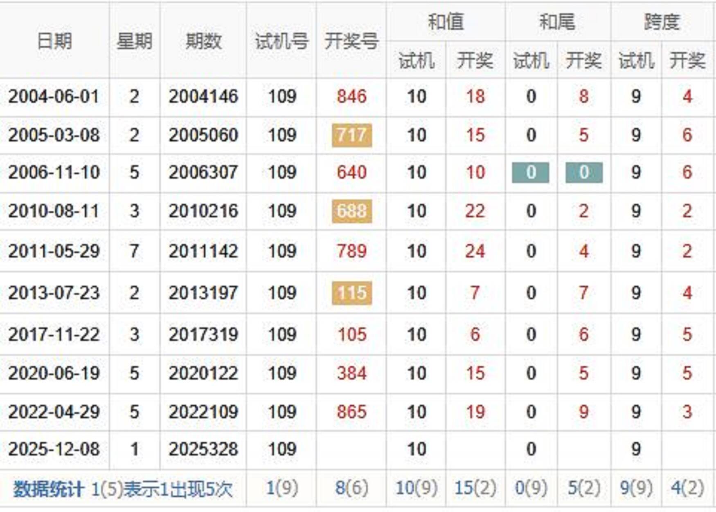This screenshot has height=512, width=716.
Task: Select the date 2022-04-29
Action: click(x=54, y=412)
